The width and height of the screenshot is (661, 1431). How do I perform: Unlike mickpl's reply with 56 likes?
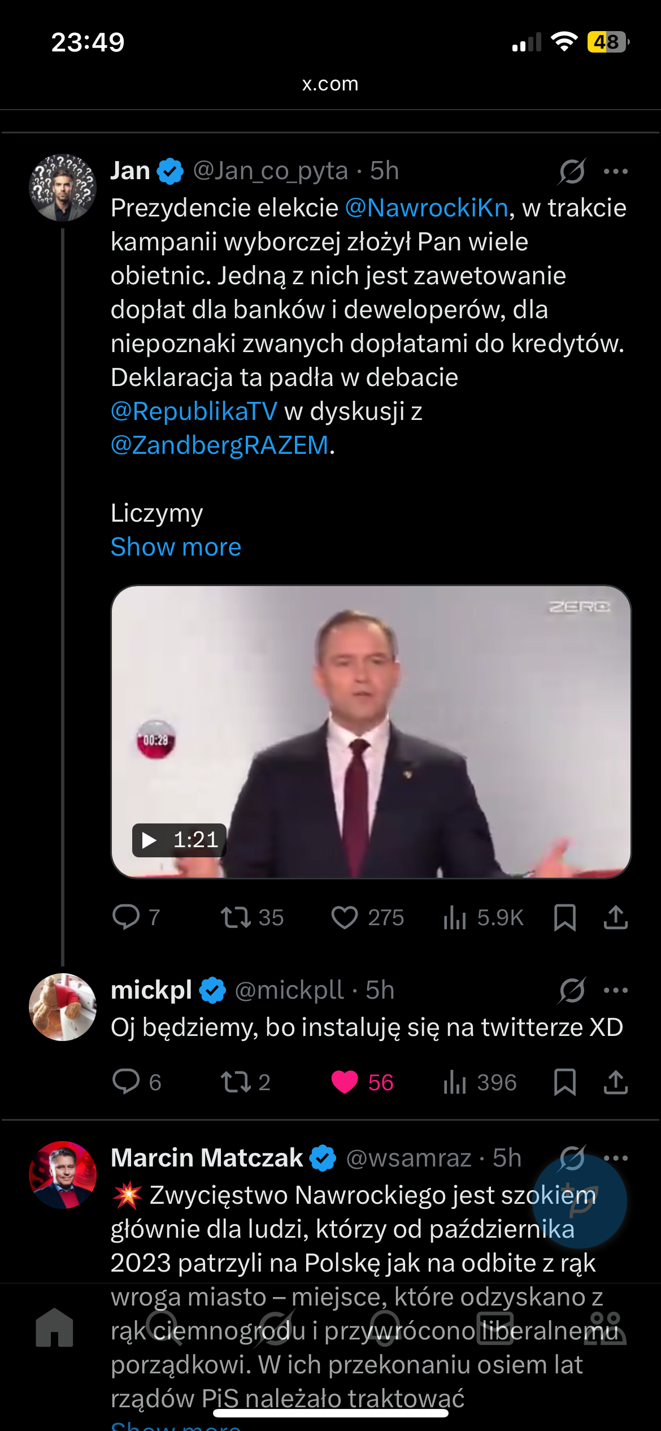pyautogui.click(x=345, y=1082)
